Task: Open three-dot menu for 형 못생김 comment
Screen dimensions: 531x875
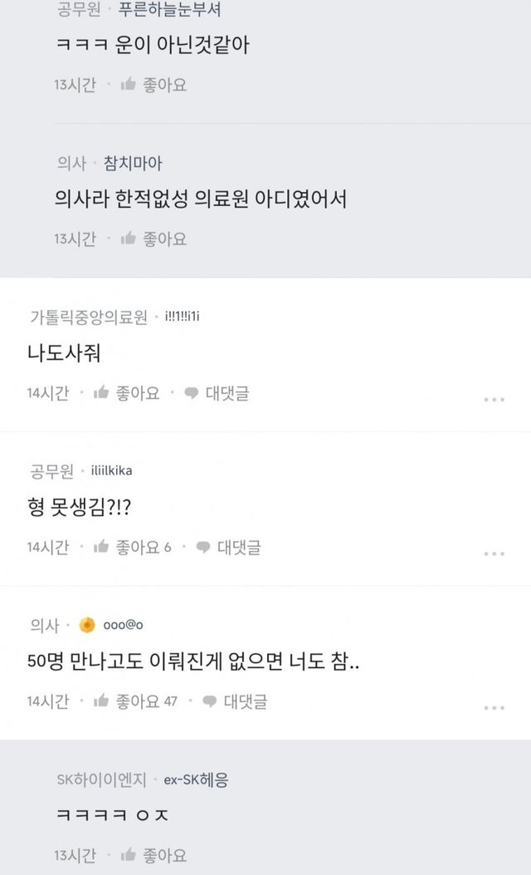Action: click(494, 553)
